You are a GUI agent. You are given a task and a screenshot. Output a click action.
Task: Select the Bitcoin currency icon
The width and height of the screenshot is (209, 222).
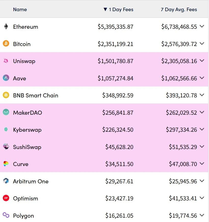(6, 44)
